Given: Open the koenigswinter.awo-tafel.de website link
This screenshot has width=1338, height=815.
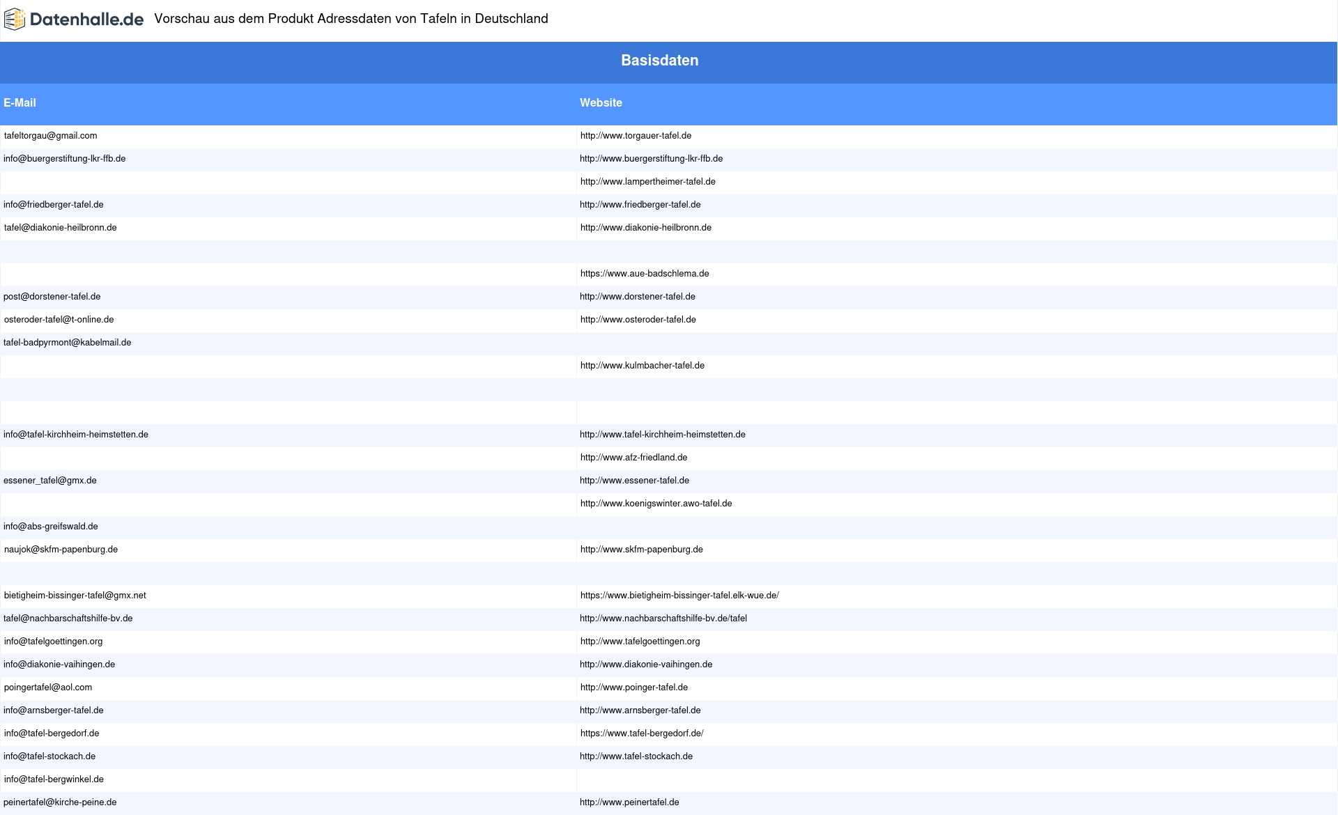Looking at the screenshot, I should tap(656, 504).
